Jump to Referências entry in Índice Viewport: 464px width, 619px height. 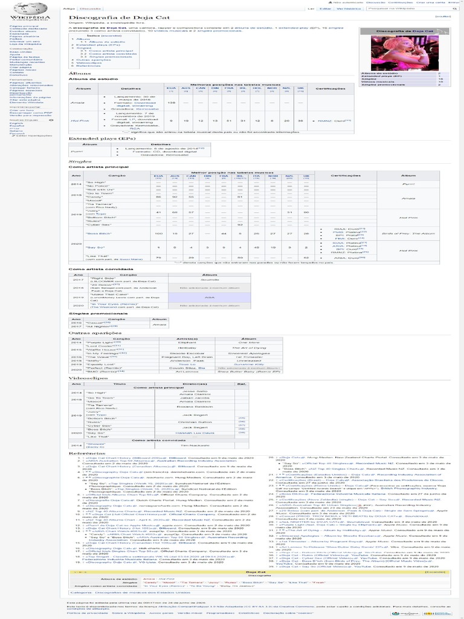click(89, 66)
